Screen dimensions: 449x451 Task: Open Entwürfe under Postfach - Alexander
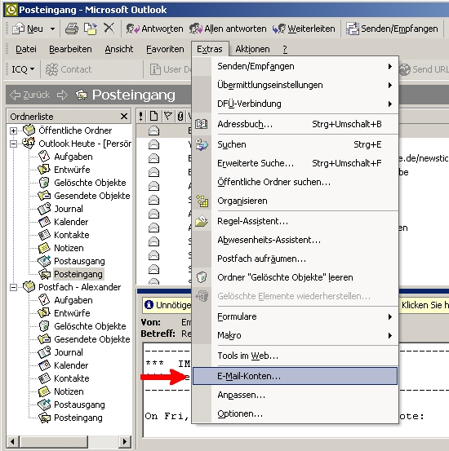(x=72, y=313)
